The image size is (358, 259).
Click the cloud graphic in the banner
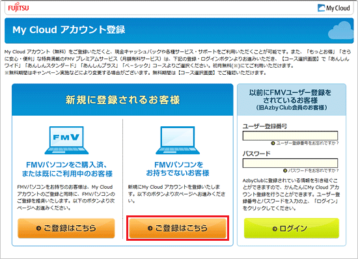[x=341, y=31]
